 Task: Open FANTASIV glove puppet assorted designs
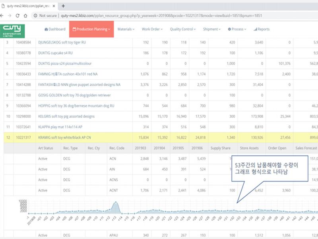click(79, 84)
